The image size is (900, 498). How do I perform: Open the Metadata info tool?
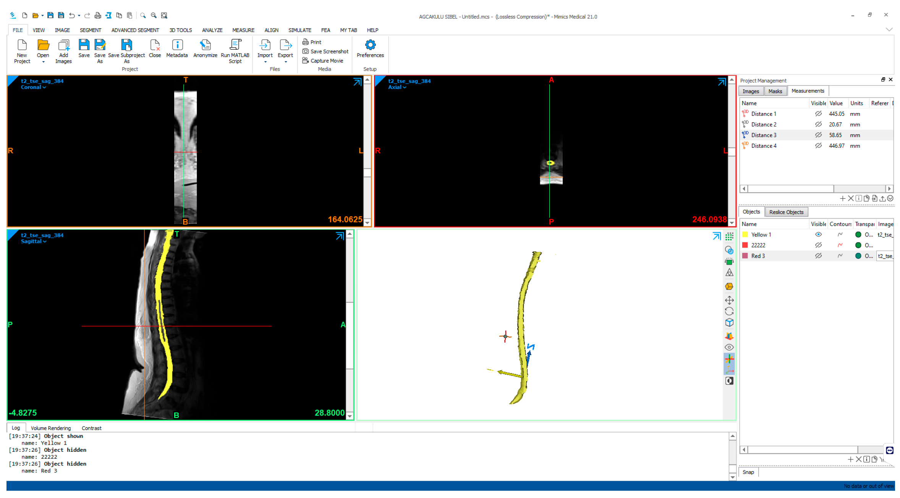click(177, 45)
